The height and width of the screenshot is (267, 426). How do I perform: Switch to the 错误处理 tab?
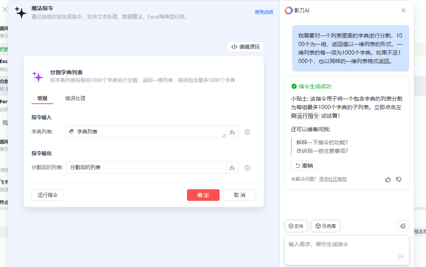click(75, 98)
